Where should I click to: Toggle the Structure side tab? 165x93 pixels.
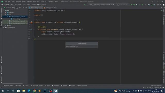point(1,80)
